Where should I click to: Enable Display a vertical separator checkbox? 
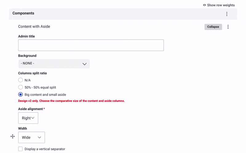click(x=20, y=149)
